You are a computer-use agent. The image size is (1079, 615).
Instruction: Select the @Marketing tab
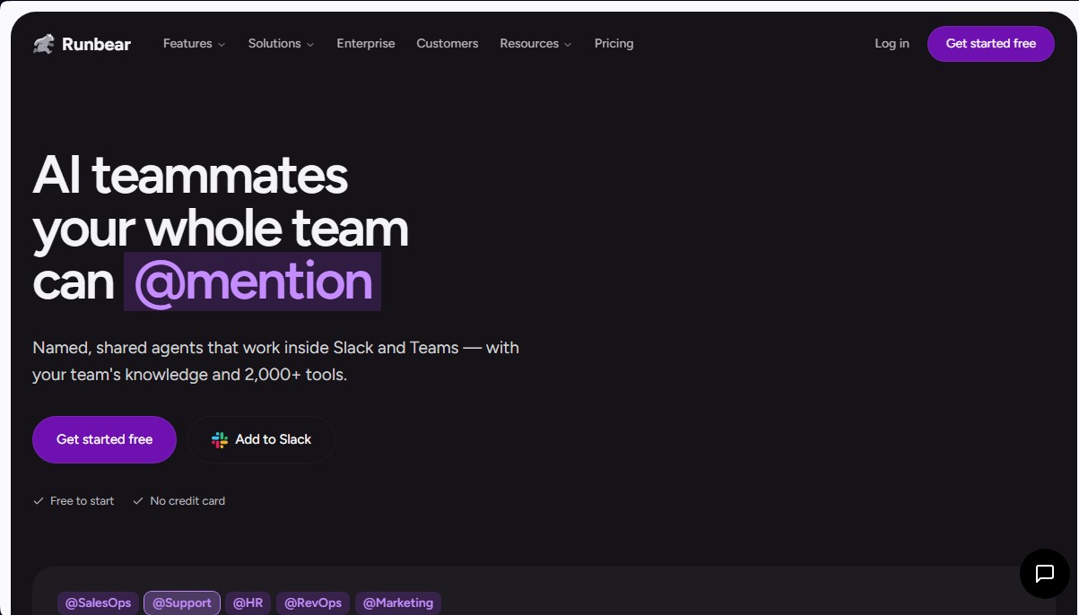coord(398,603)
